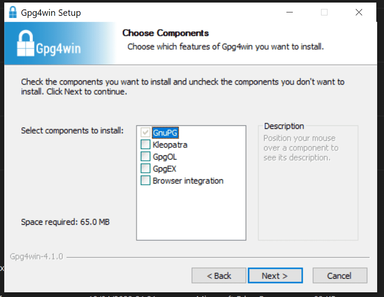
Task: Toggle the GnuPG component checkbox
Action: pyautogui.click(x=146, y=133)
